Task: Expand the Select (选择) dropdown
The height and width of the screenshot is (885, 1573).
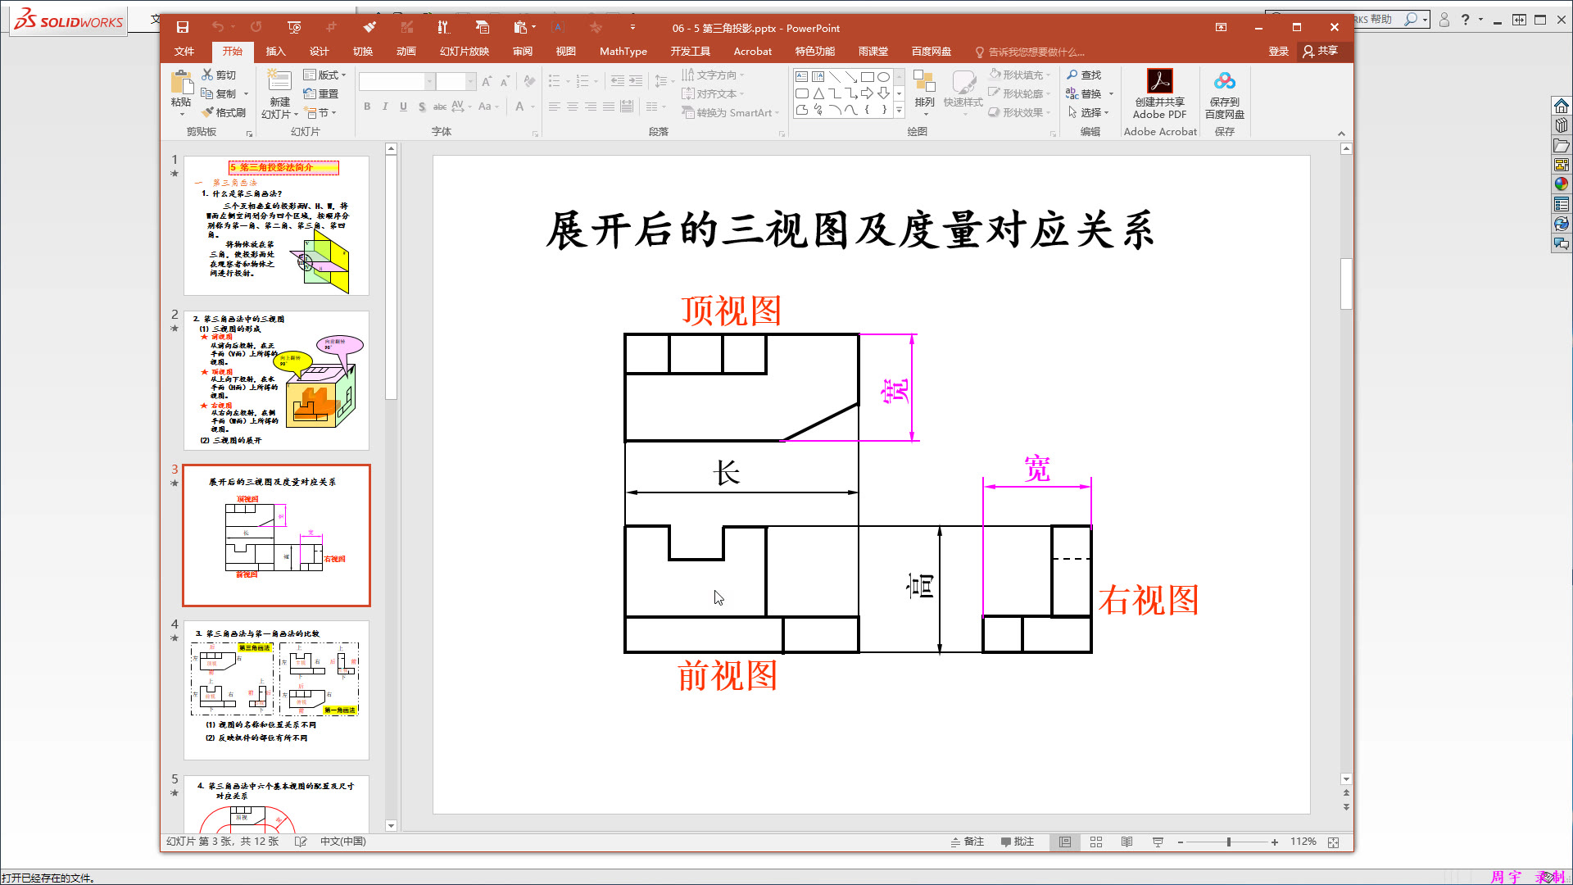Action: click(1089, 112)
